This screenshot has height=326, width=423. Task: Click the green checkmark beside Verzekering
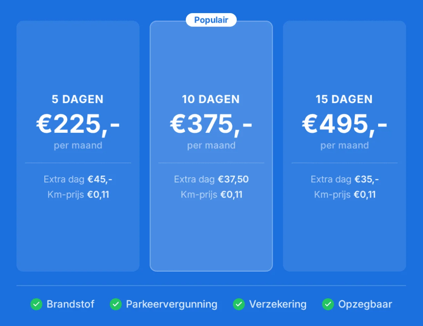click(239, 304)
